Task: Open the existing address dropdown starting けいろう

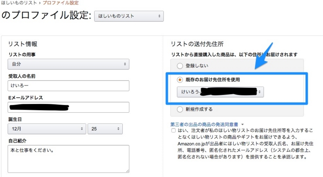Action: tap(220, 92)
